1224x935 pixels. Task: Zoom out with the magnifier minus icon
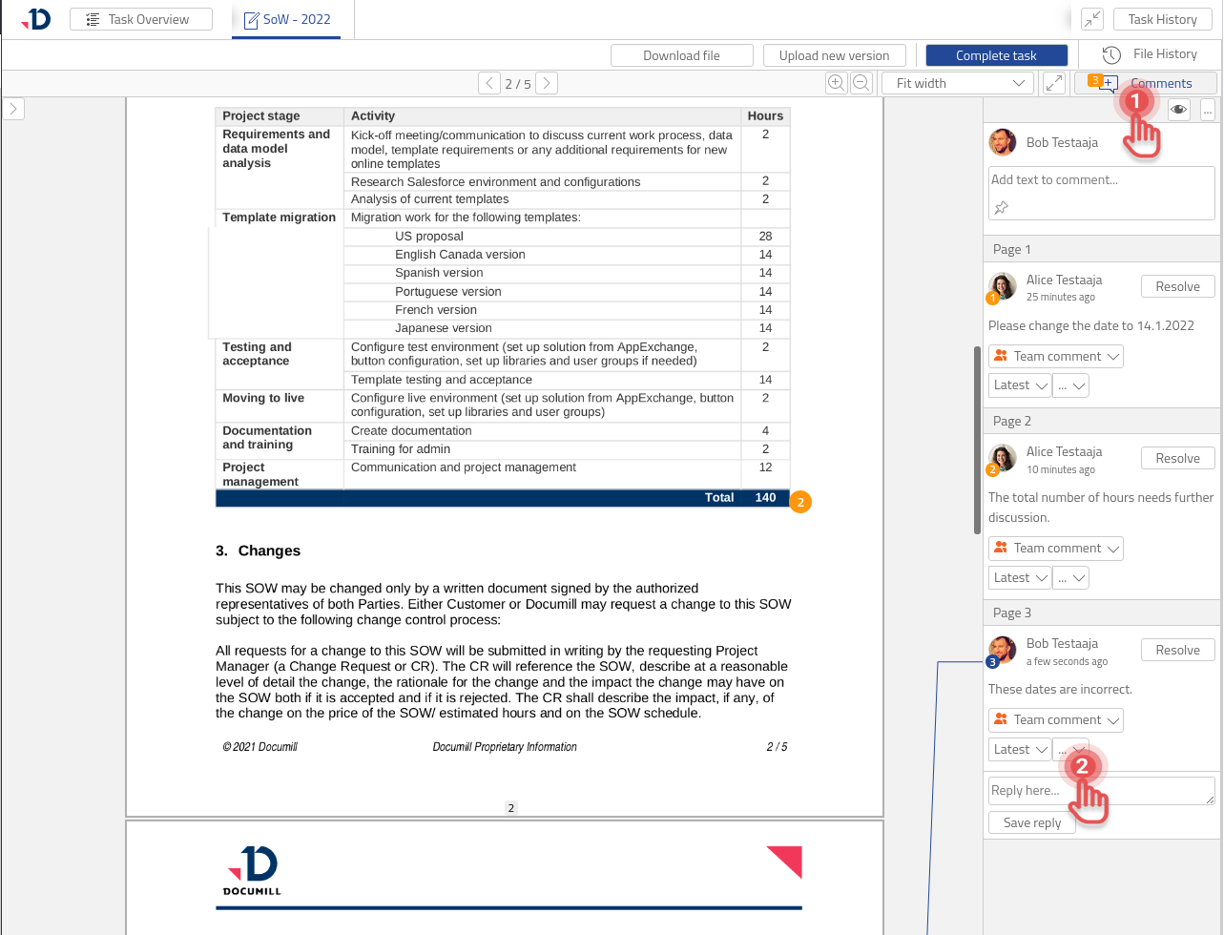[861, 83]
